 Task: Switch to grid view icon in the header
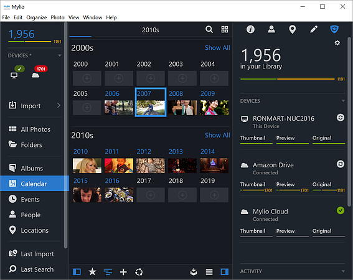coord(225,29)
